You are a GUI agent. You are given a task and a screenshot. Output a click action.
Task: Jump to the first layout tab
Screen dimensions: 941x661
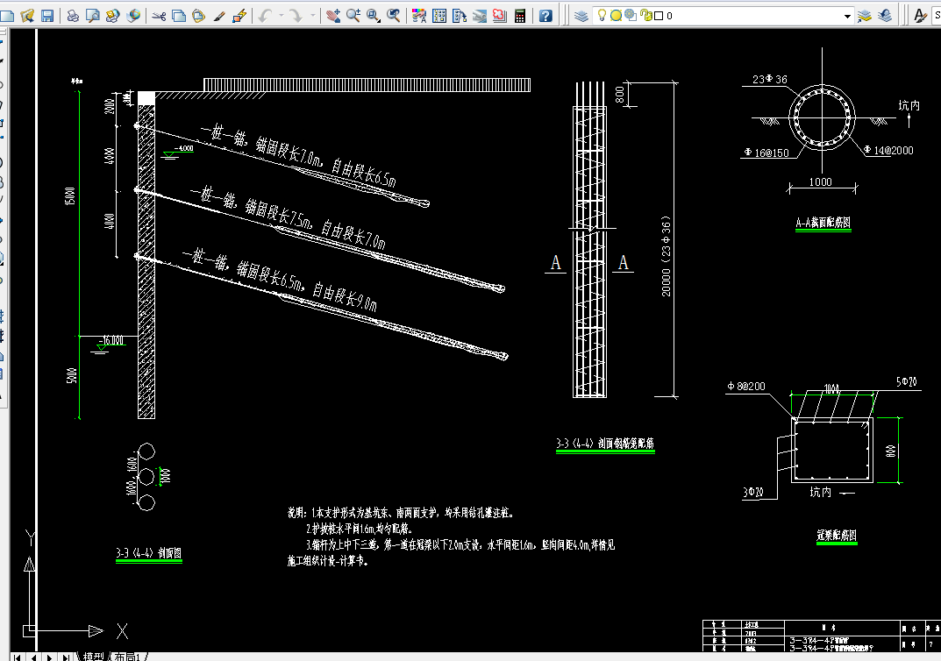click(x=18, y=657)
